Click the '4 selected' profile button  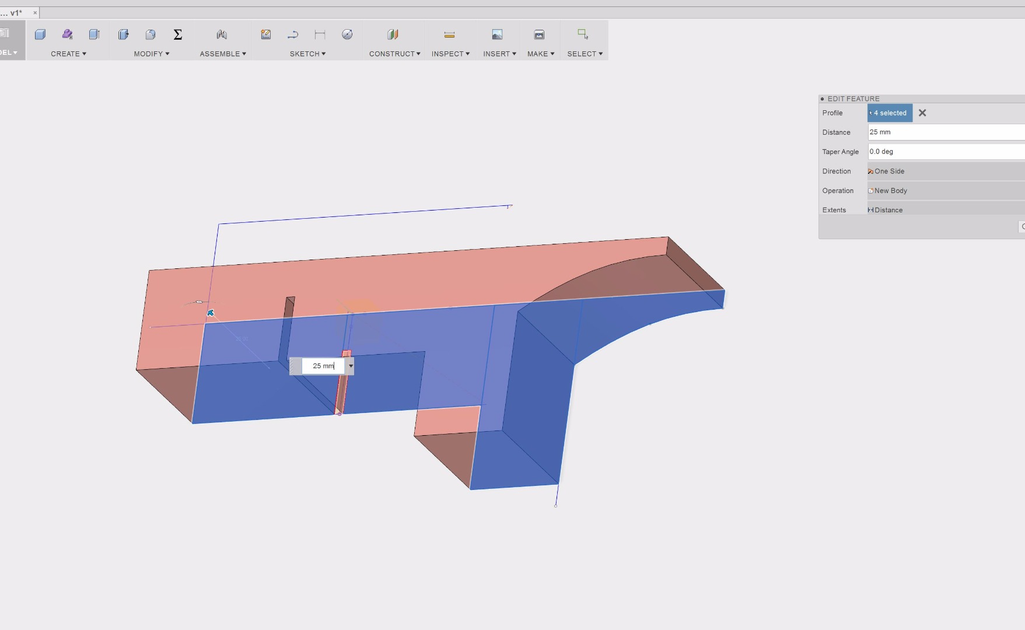[x=890, y=113]
